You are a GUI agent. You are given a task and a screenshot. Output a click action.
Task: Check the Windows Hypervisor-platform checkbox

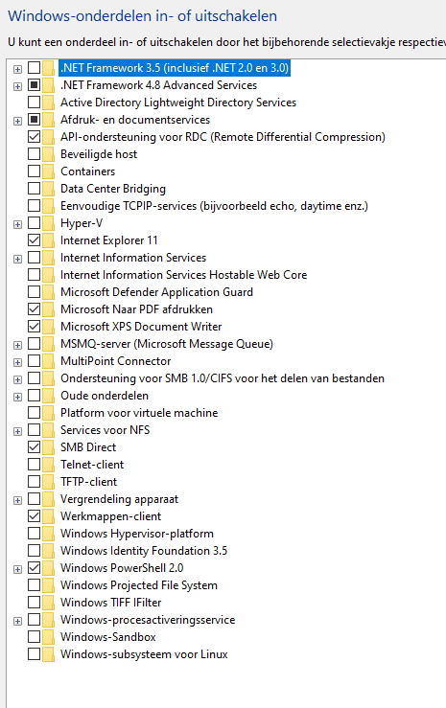(34, 534)
